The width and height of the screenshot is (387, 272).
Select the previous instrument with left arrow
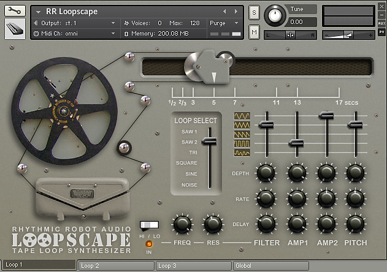click(224, 12)
